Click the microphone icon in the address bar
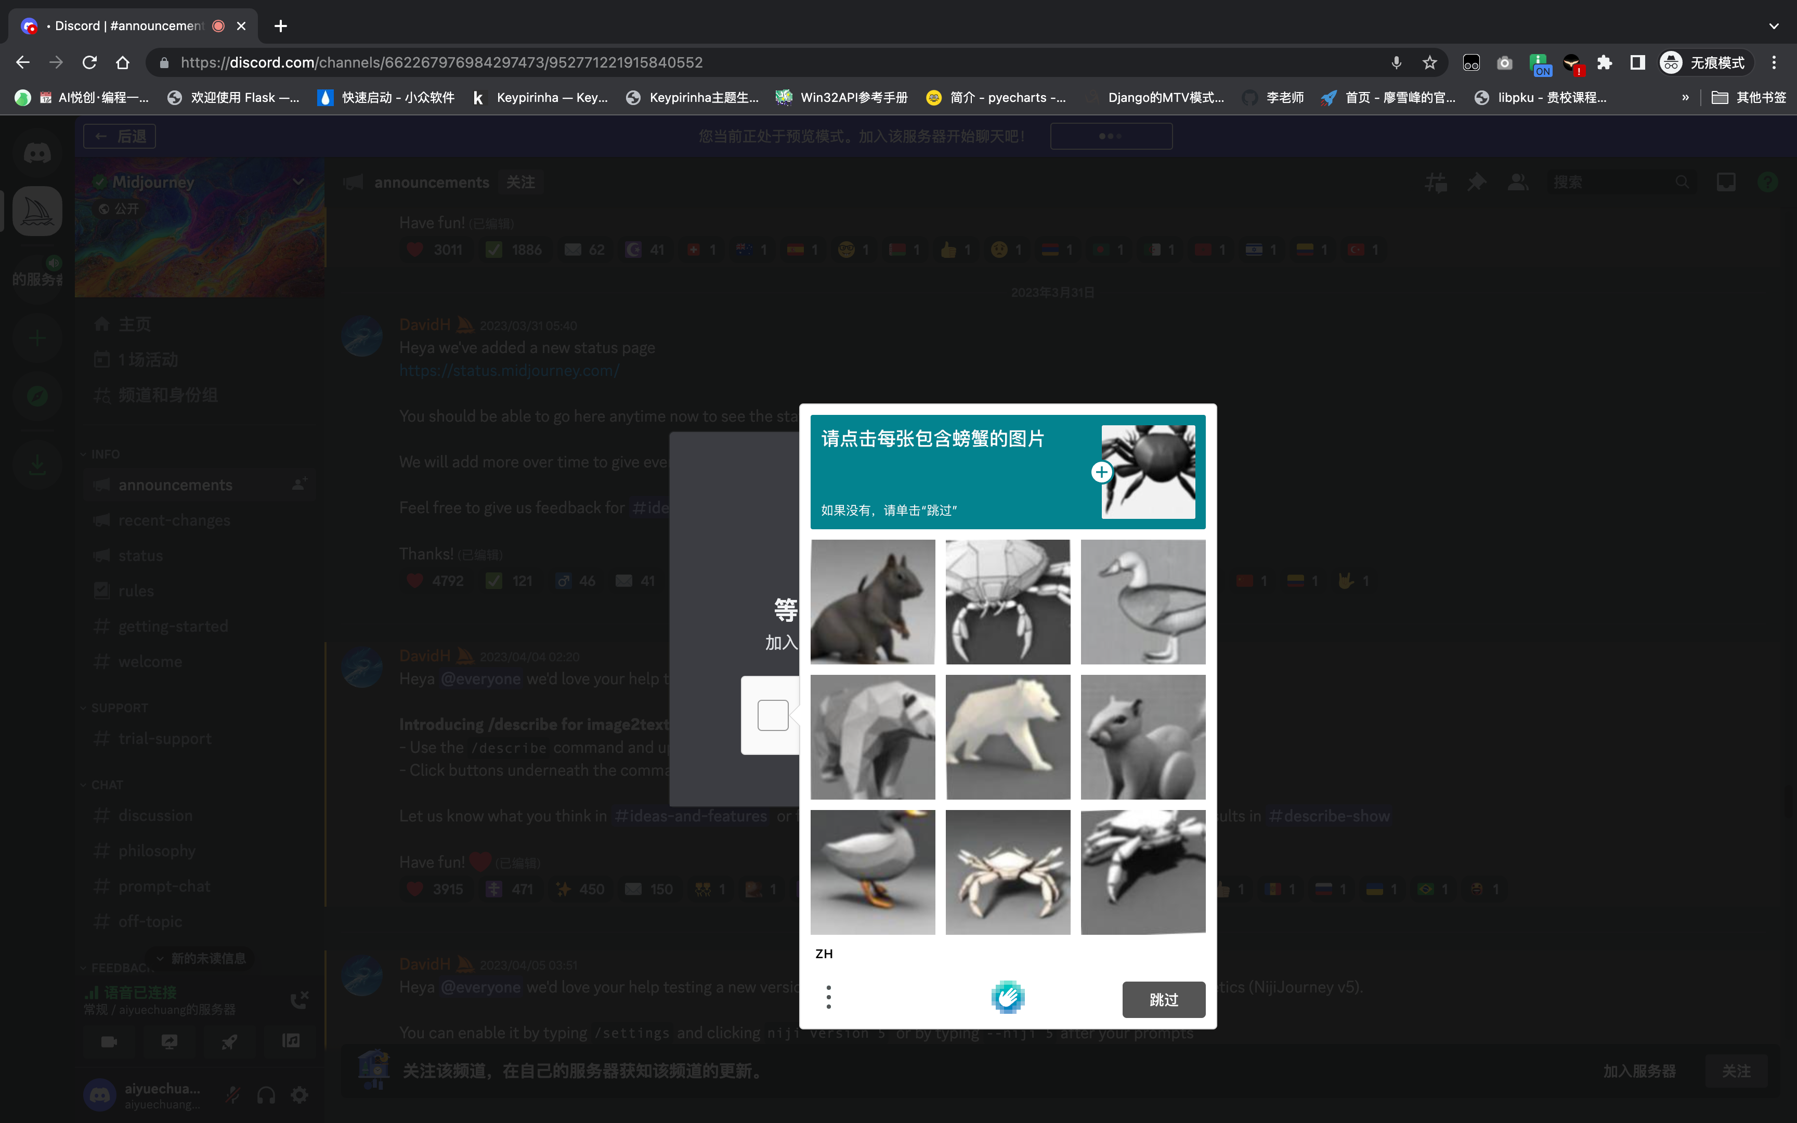This screenshot has width=1797, height=1123. tap(1396, 62)
